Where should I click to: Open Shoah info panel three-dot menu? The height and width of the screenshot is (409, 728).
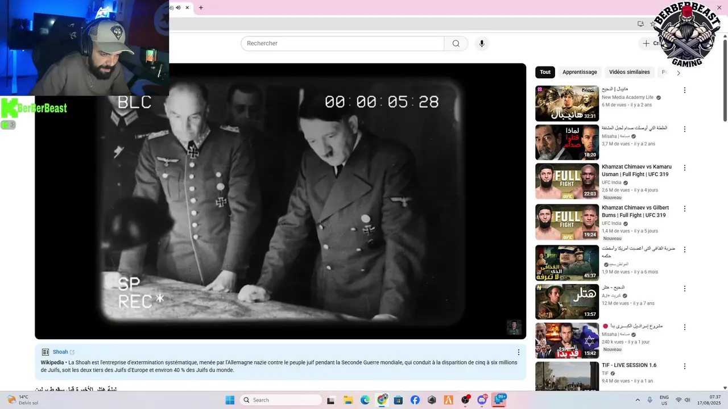pyautogui.click(x=518, y=352)
